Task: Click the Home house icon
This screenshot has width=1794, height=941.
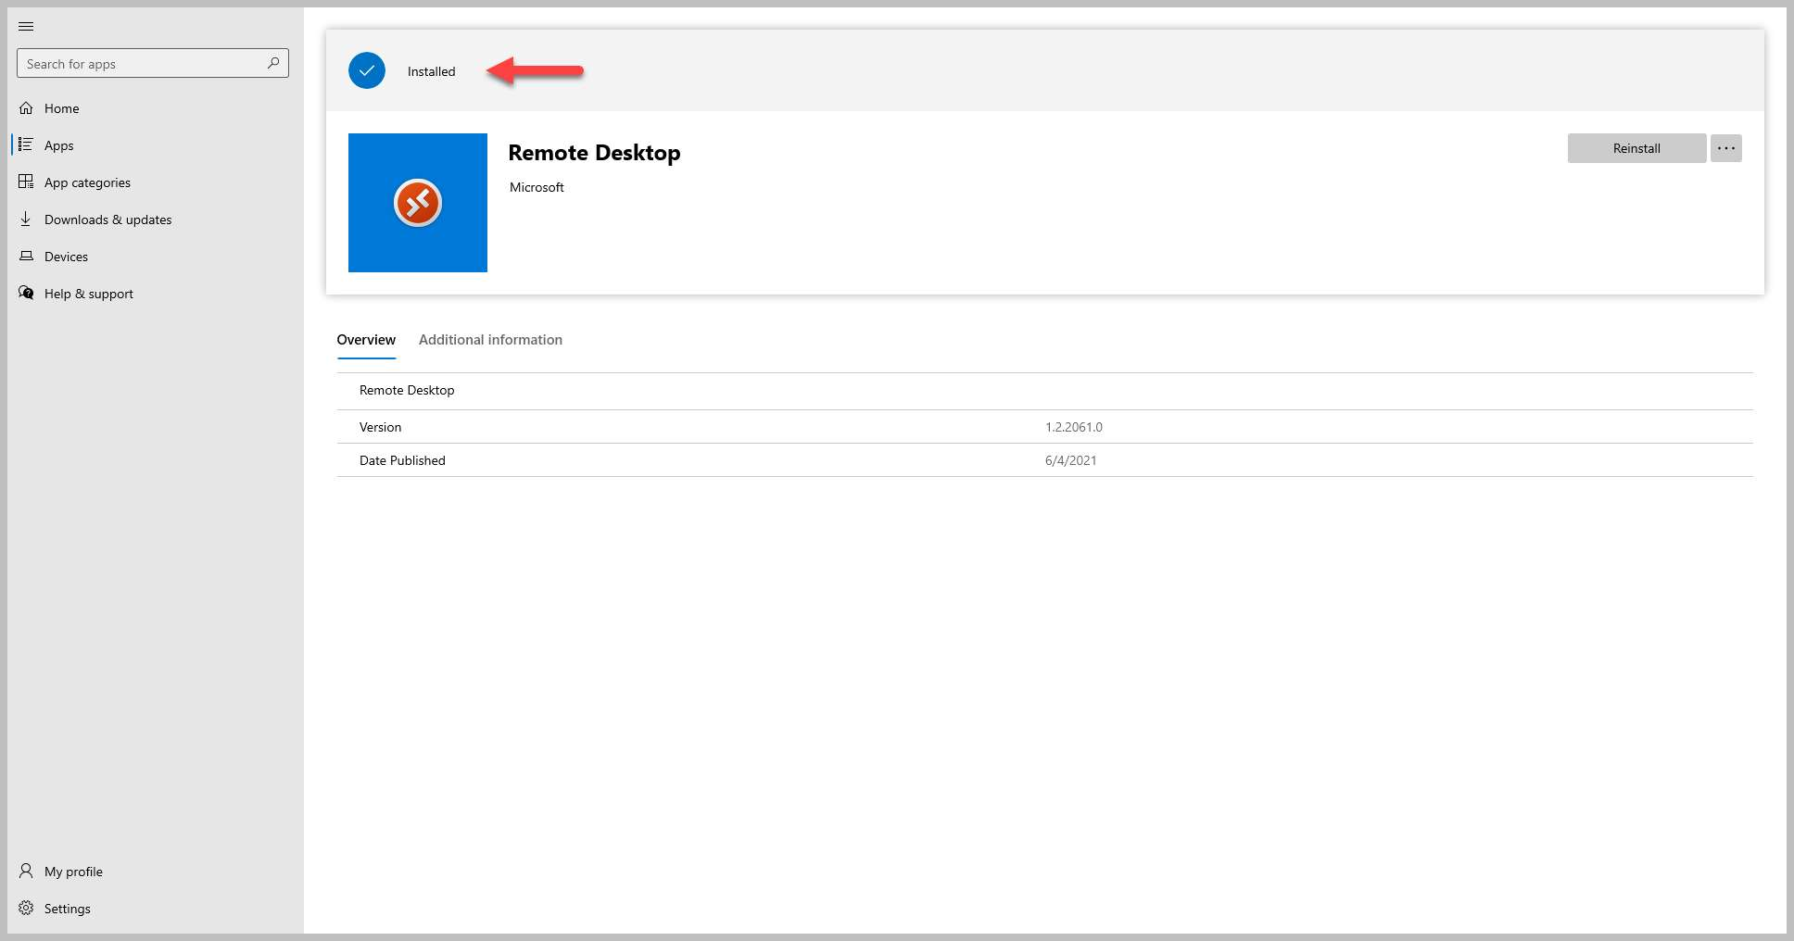Action: click(x=26, y=108)
